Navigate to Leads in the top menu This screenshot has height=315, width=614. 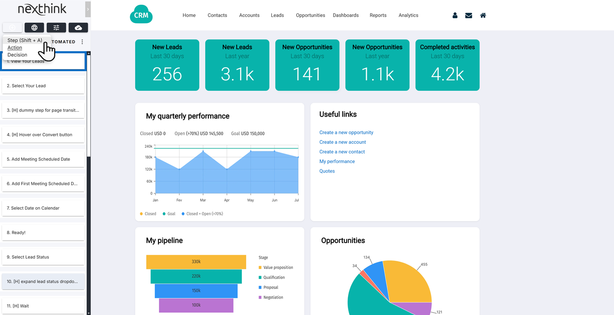click(x=277, y=15)
